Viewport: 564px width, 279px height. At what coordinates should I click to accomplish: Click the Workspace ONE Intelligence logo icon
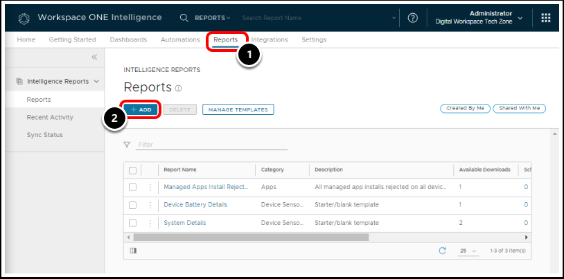[x=22, y=17]
